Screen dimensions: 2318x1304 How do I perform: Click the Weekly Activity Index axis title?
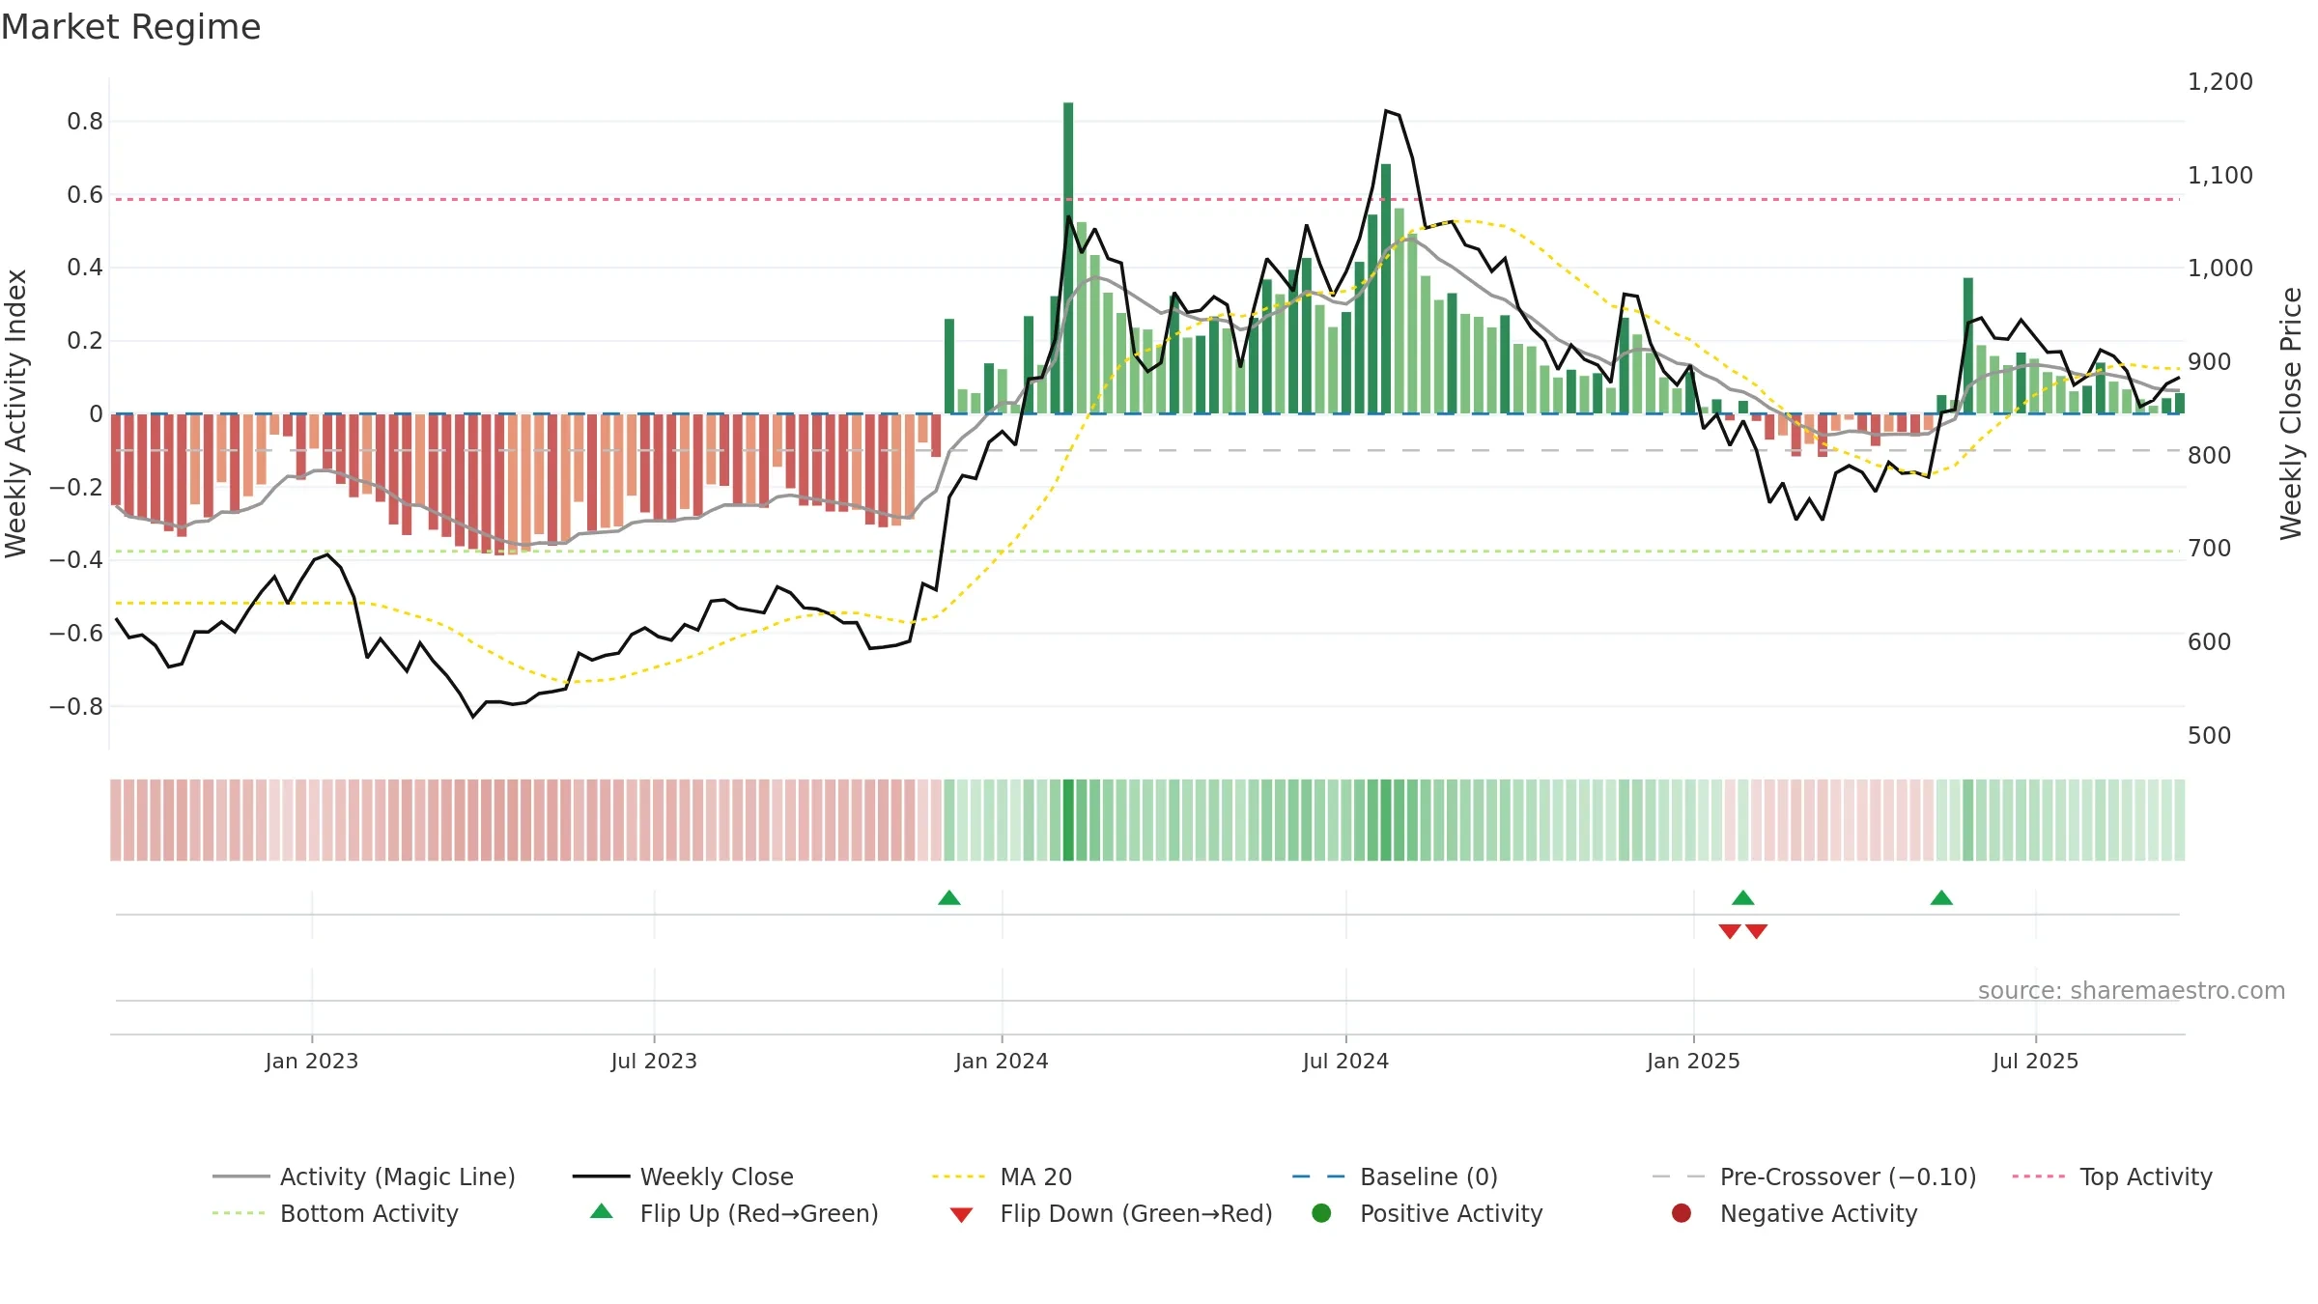pyautogui.click(x=15, y=413)
